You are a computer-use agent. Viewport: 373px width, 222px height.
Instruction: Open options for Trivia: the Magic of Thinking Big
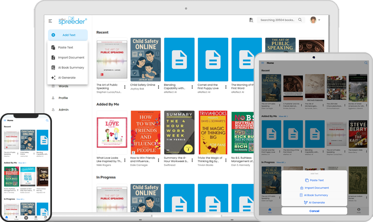226,160
